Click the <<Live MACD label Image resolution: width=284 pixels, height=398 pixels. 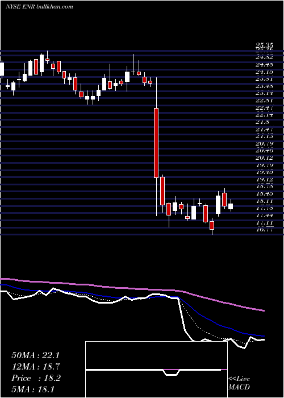(x=239, y=383)
